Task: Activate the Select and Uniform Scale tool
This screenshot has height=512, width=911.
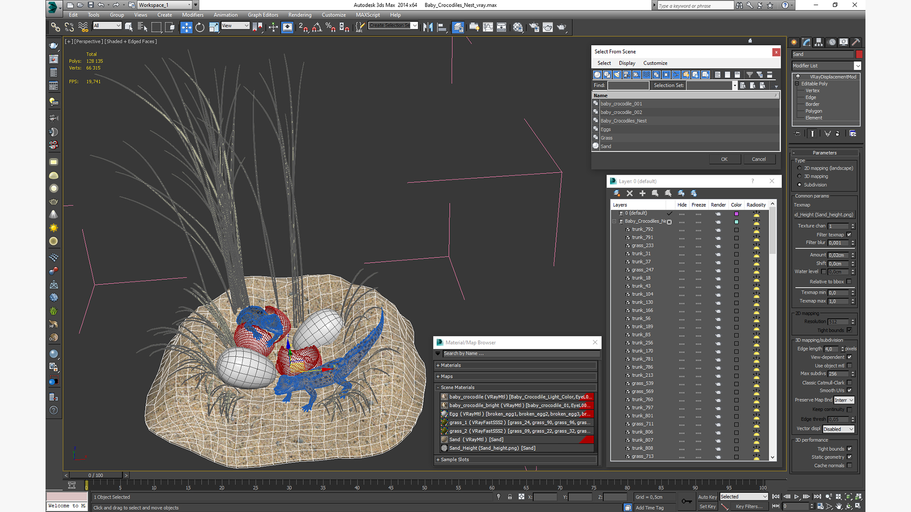Action: pyautogui.click(x=214, y=27)
